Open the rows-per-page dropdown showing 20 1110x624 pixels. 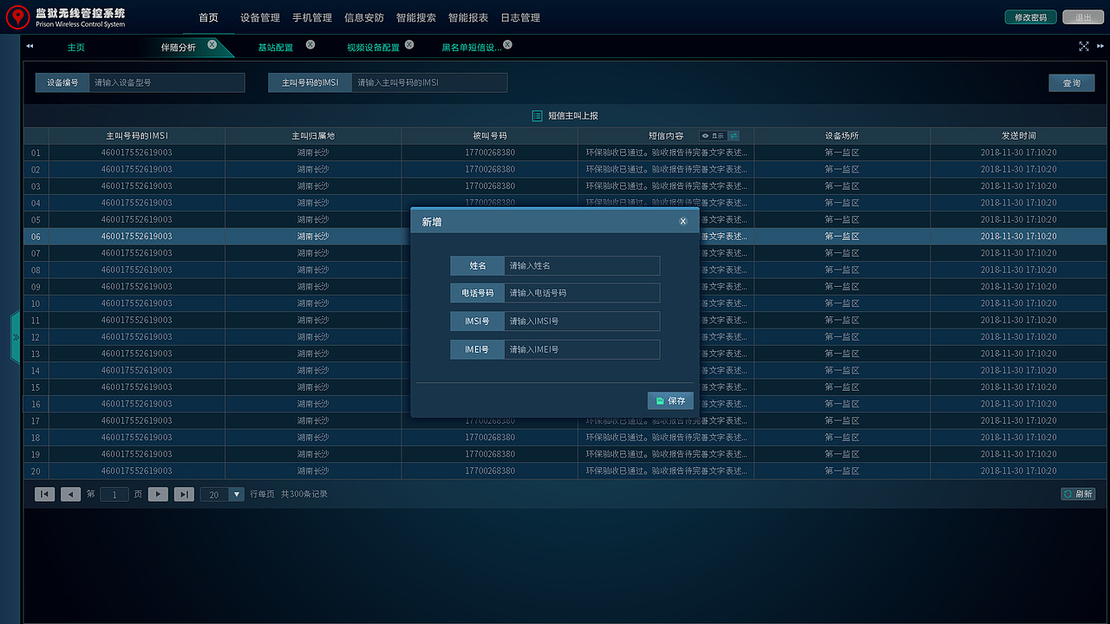pyautogui.click(x=223, y=494)
